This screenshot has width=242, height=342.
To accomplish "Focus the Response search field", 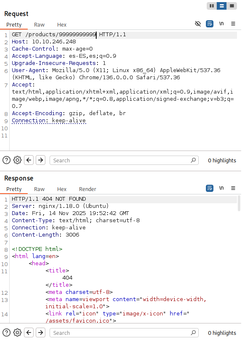I will (x=124, y=333).
